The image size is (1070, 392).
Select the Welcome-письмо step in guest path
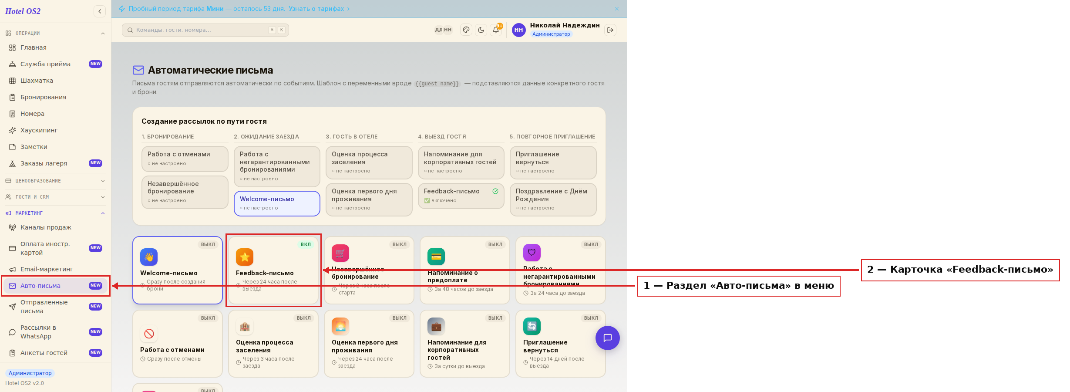point(277,203)
